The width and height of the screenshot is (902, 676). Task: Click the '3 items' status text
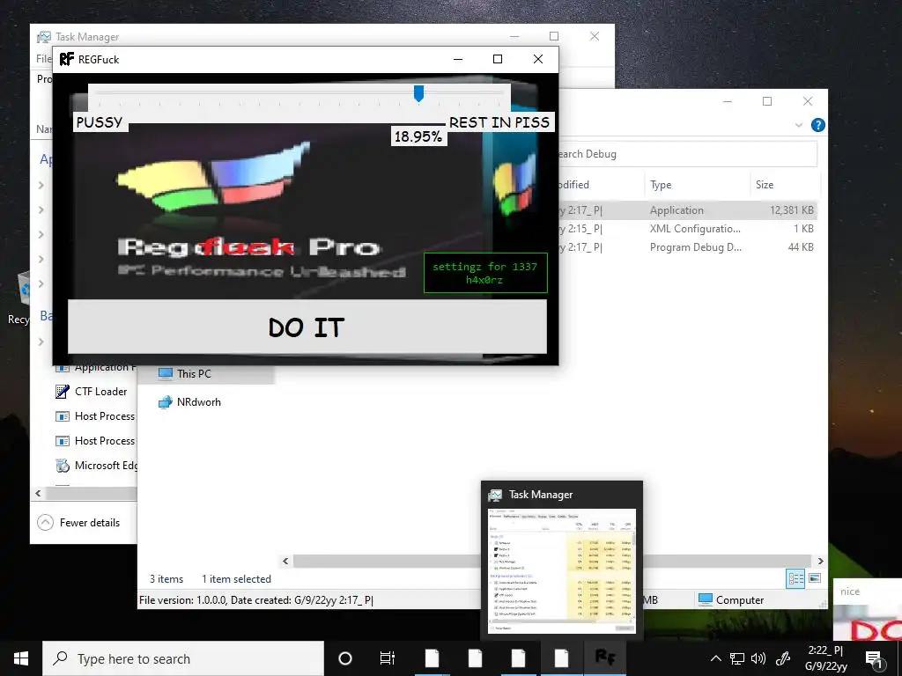point(166,579)
